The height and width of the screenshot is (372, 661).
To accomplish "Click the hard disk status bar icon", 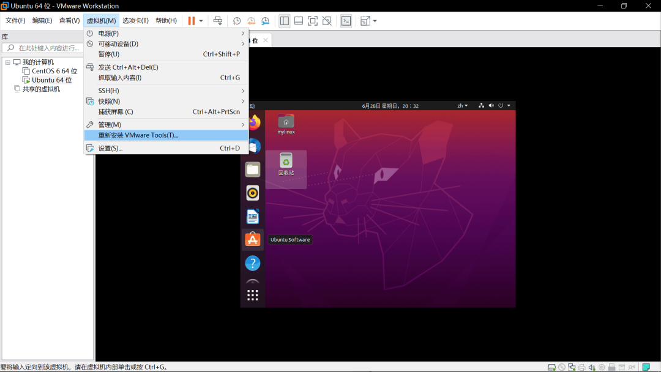I will point(551,367).
